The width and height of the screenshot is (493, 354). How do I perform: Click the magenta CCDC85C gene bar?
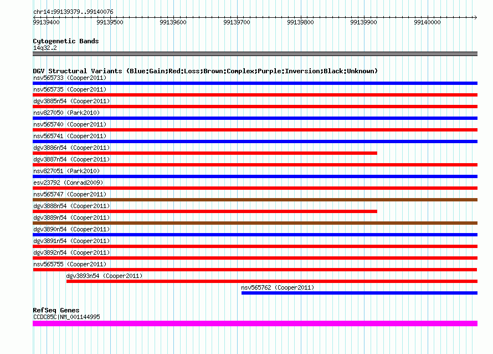[255, 323]
